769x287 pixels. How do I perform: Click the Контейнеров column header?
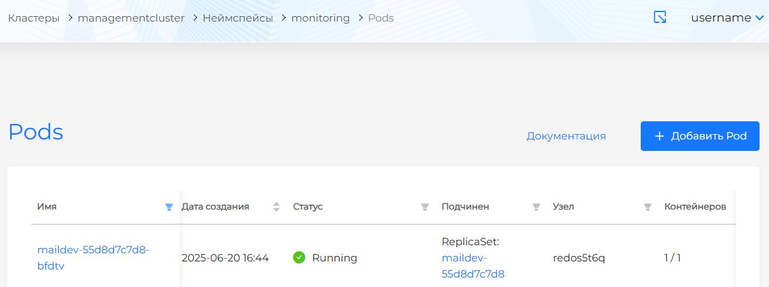click(695, 207)
